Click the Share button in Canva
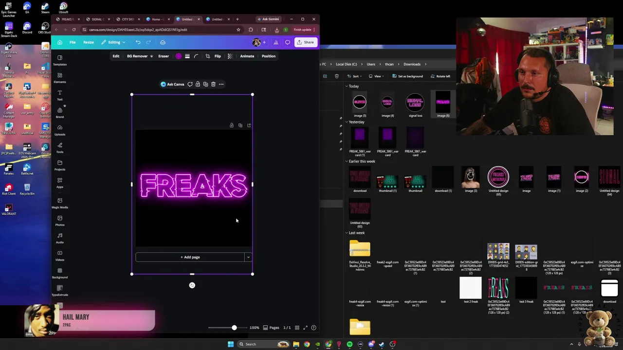 (x=306, y=42)
